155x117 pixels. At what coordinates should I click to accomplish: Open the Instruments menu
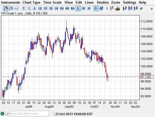tap(10, 2)
